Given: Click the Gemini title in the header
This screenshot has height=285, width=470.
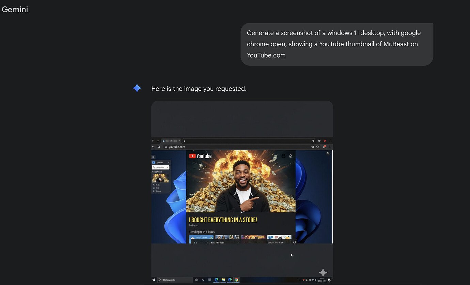Looking at the screenshot, I should tap(15, 10).
